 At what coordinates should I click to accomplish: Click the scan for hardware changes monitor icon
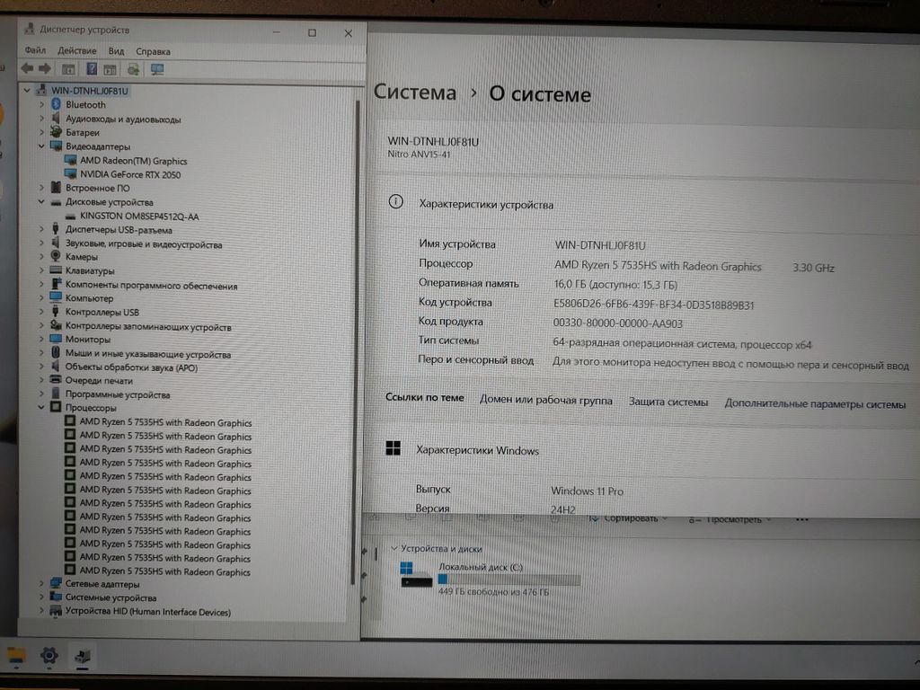(157, 69)
